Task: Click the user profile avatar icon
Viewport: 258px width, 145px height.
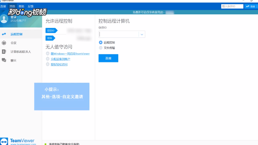Action: point(4,19)
